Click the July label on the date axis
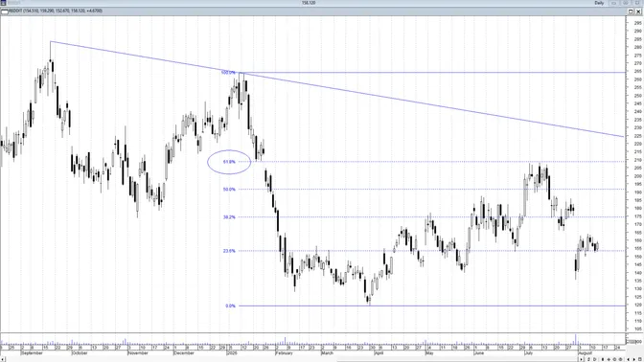Screen dimensions: 644x362 pos(529,353)
